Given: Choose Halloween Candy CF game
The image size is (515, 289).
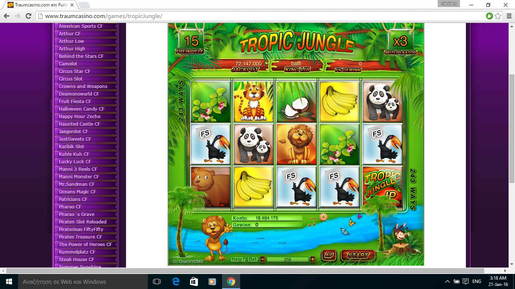Looking at the screenshot, I should 81,109.
